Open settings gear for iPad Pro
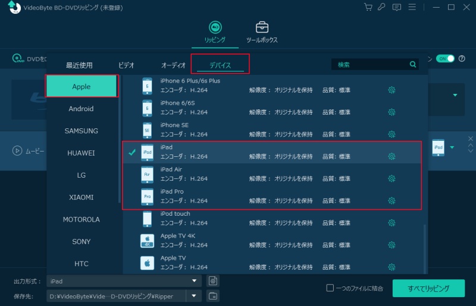Image resolution: width=476 pixels, height=306 pixels. point(392,201)
